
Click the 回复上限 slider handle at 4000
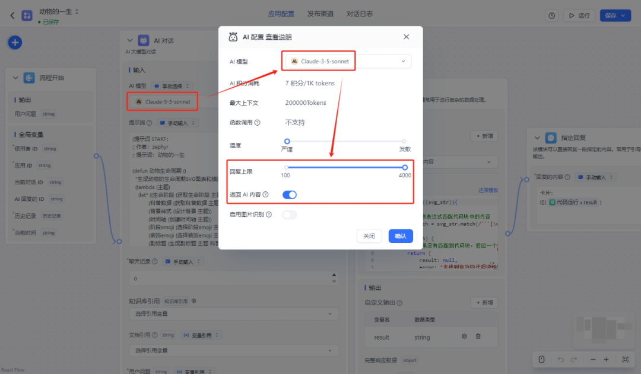[x=405, y=167]
